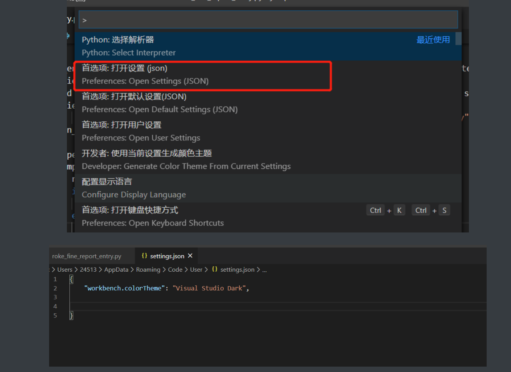The width and height of the screenshot is (511, 372).
Task: Click line number 2 in editor gutter
Action: [x=55, y=288]
